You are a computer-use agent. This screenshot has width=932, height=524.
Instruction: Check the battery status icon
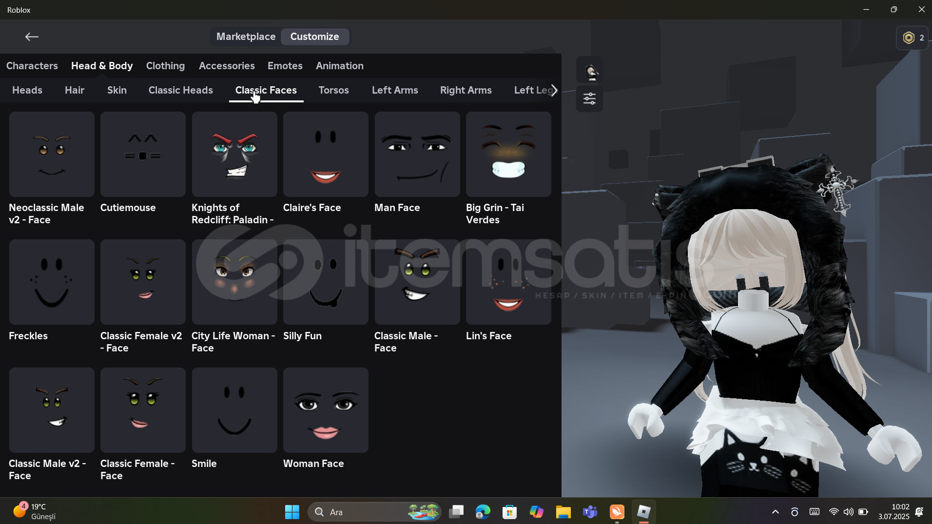[863, 512]
